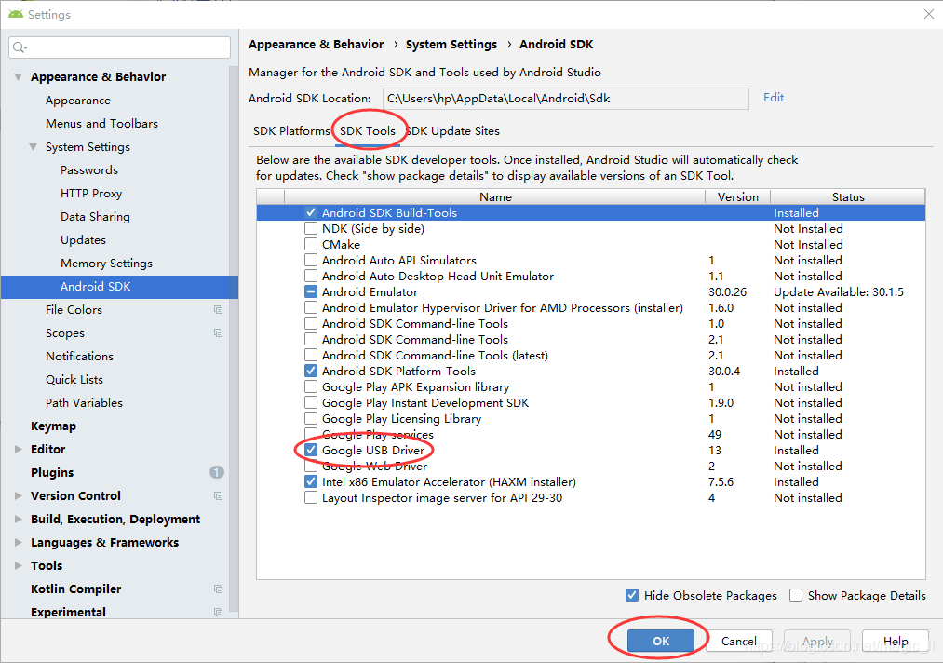This screenshot has width=943, height=663.
Task: Click the Plugins update count badge
Action: 217,472
